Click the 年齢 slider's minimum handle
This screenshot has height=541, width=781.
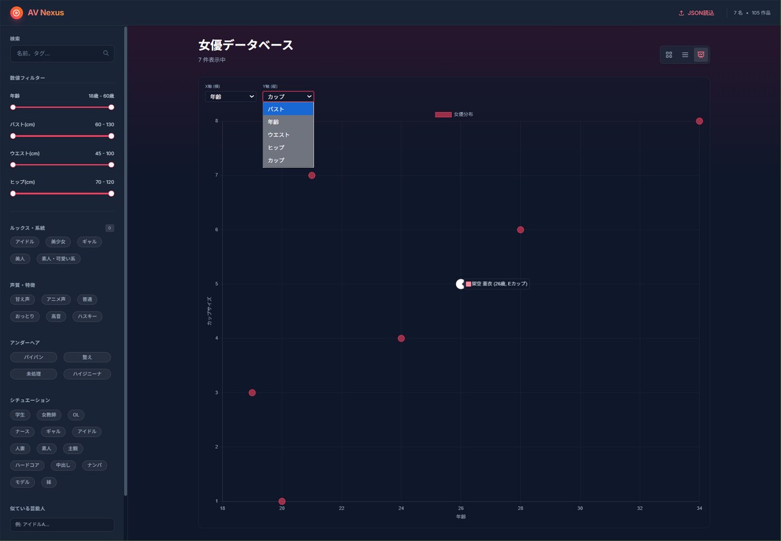[x=13, y=107]
